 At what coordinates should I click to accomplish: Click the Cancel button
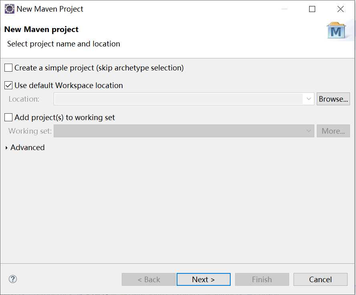pos(320,279)
